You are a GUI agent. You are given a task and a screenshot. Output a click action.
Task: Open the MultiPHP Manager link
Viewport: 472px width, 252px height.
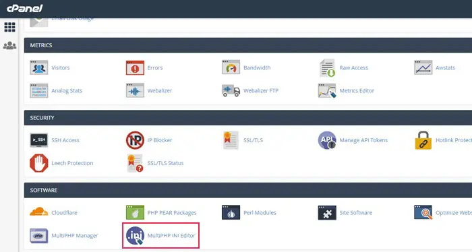[75, 235]
